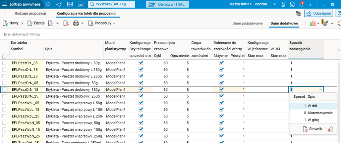This screenshot has height=143, width=341.
Task: Click the bar chart analysis icon
Action: [x=313, y=23]
